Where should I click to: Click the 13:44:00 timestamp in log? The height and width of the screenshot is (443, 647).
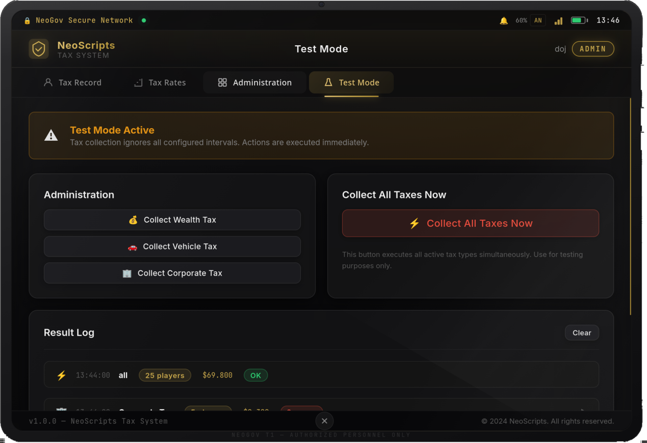pyautogui.click(x=93, y=375)
